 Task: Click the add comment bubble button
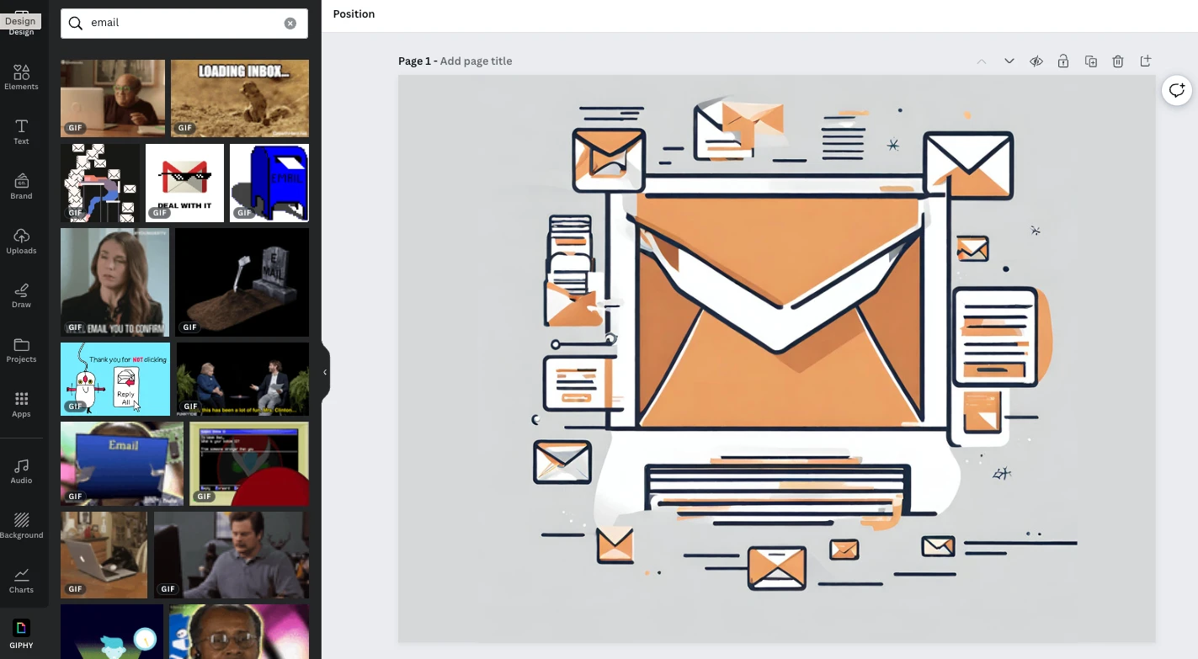click(x=1176, y=90)
